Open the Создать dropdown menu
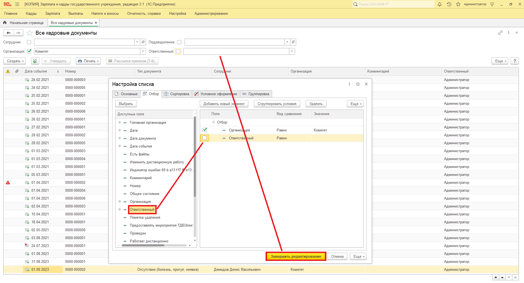 [x=15, y=61]
